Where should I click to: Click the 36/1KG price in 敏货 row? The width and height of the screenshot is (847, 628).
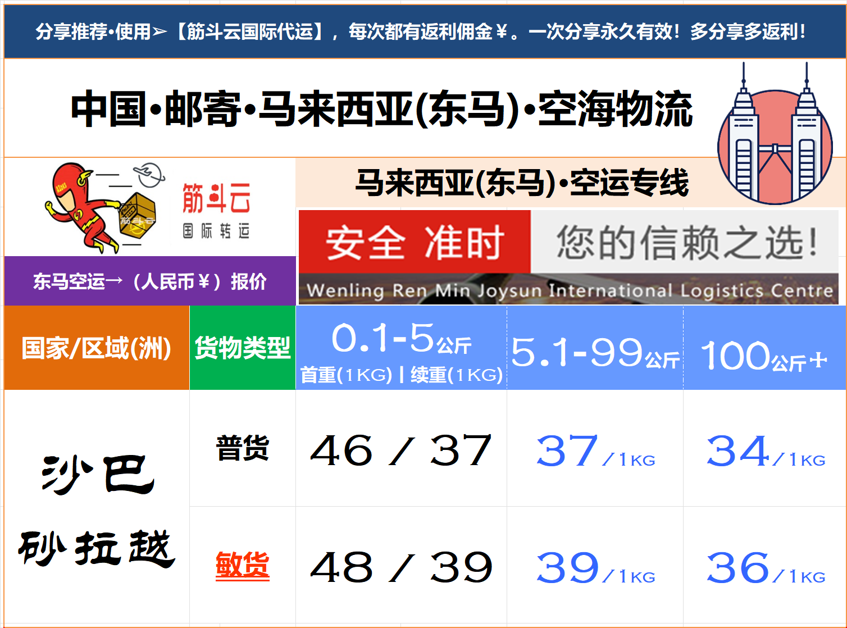tap(765, 567)
